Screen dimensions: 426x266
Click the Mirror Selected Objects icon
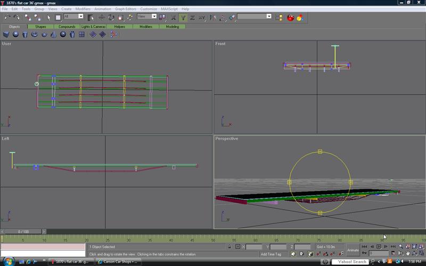[212, 18]
